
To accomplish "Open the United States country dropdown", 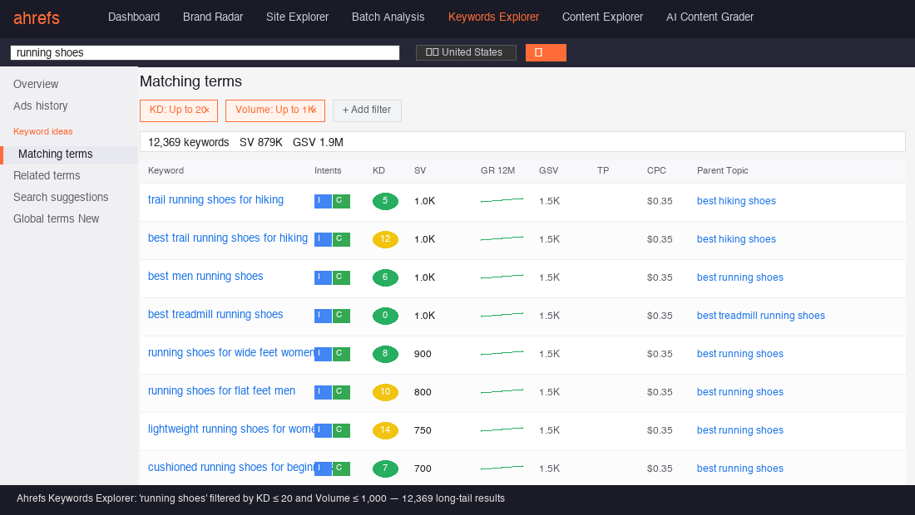I will pyautogui.click(x=466, y=52).
